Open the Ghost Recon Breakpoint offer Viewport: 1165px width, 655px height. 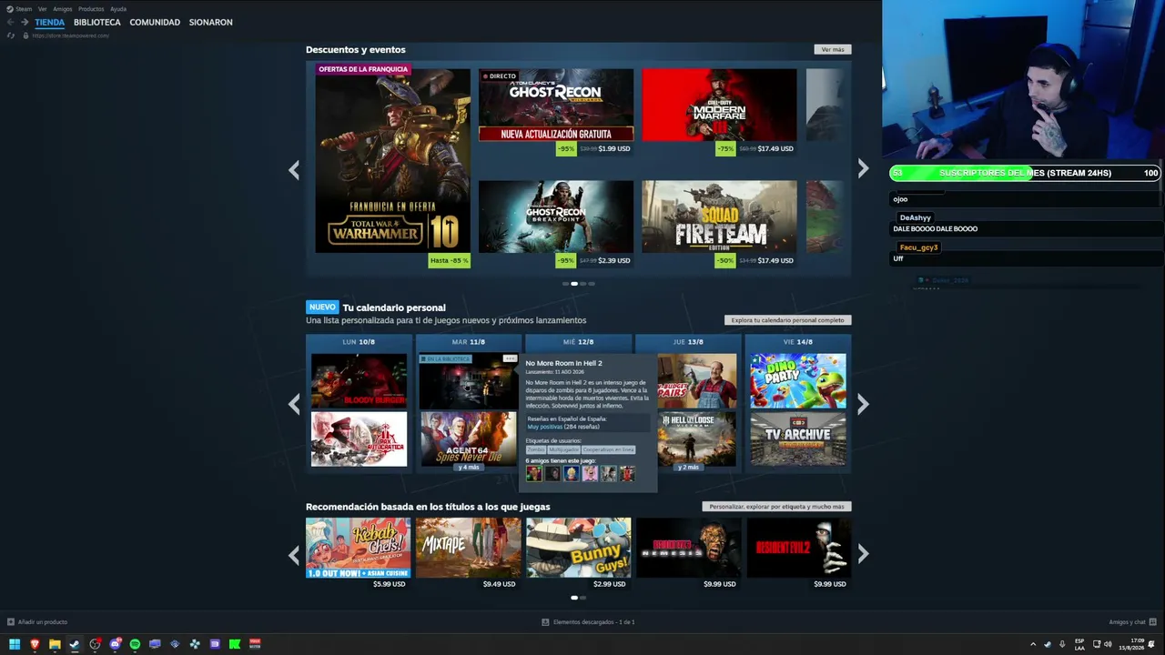pyautogui.click(x=556, y=217)
